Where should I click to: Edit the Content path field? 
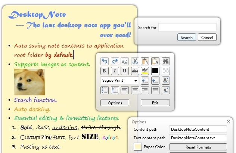(198, 129)
